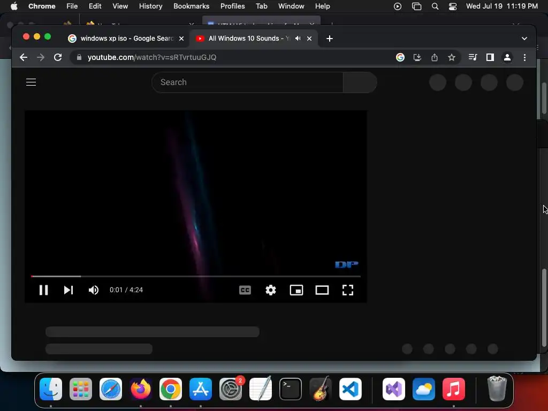Close the windows xp iso tab

click(x=181, y=39)
